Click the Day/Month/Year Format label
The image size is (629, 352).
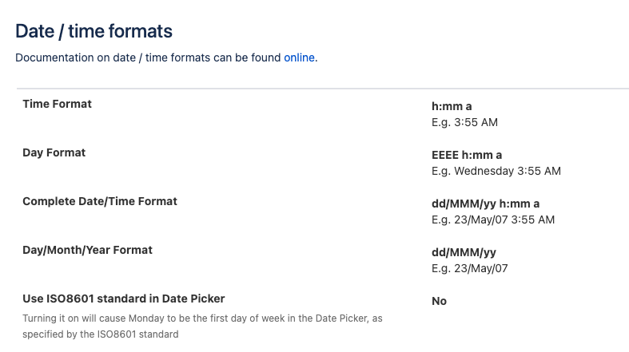tap(87, 250)
